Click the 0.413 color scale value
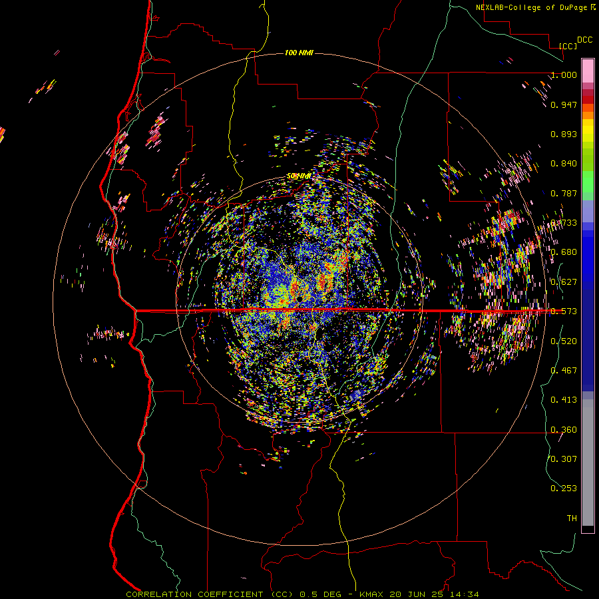 click(564, 400)
